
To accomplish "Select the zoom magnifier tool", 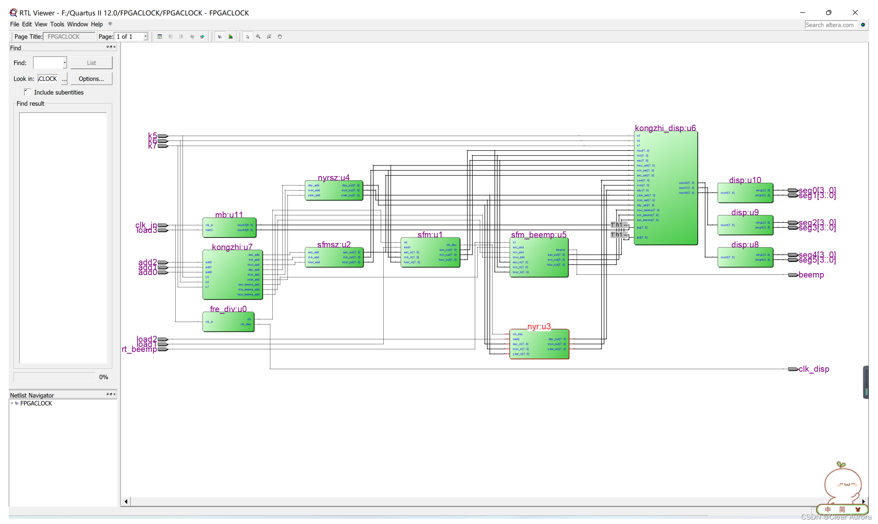I will tap(258, 37).
